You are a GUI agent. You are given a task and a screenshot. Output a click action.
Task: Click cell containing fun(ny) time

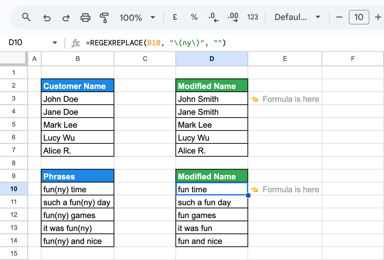[78, 189]
